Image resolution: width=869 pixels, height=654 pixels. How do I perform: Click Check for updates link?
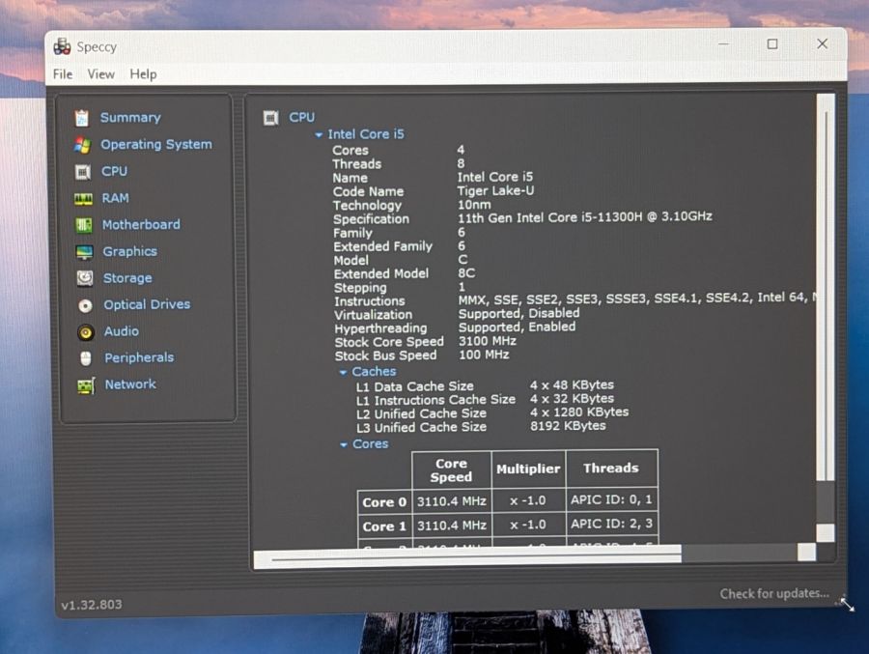pyautogui.click(x=774, y=593)
